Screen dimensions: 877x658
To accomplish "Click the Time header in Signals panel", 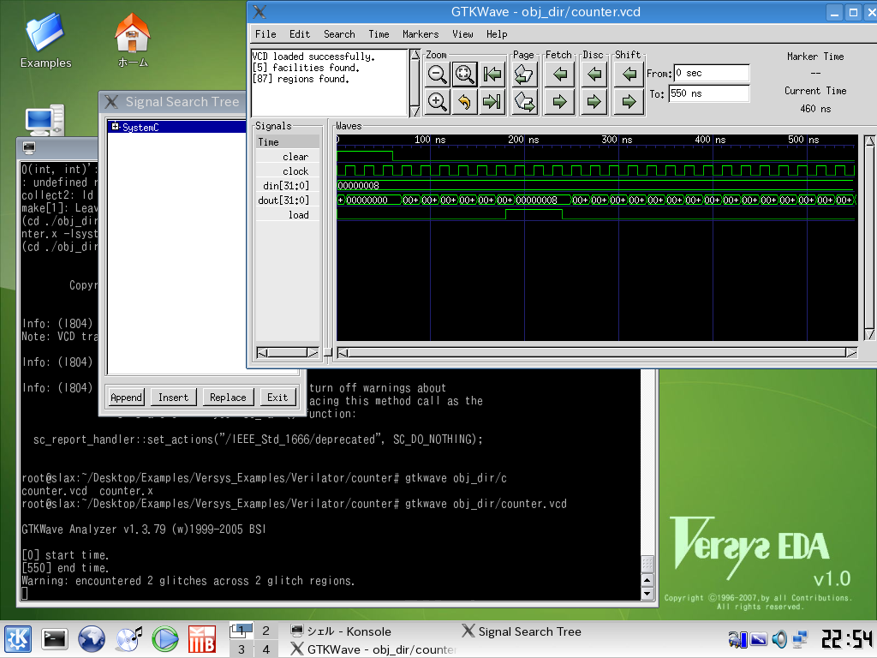I will coord(288,142).
